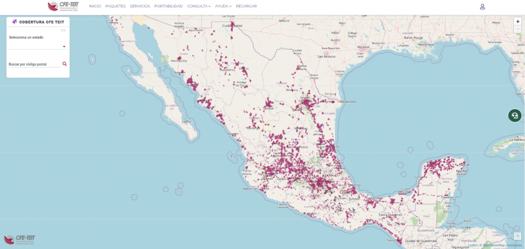Click the Durango label on the map
This screenshot has height=249, width=525.
(x=253, y=128)
